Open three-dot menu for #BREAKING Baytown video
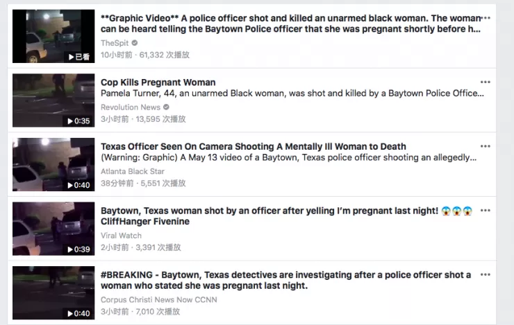The width and height of the screenshot is (514, 325). pos(485,274)
